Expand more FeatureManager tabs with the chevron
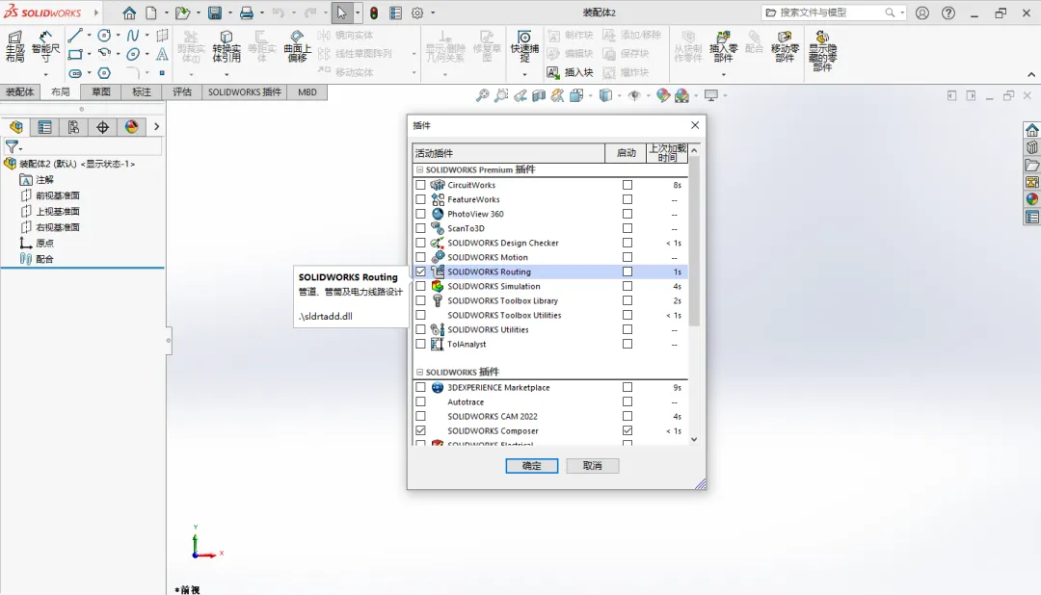Viewport: 1041px width, 595px height. (157, 127)
